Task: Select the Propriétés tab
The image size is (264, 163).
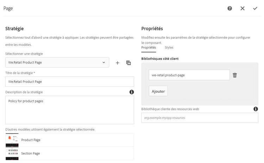Action: coord(149,48)
